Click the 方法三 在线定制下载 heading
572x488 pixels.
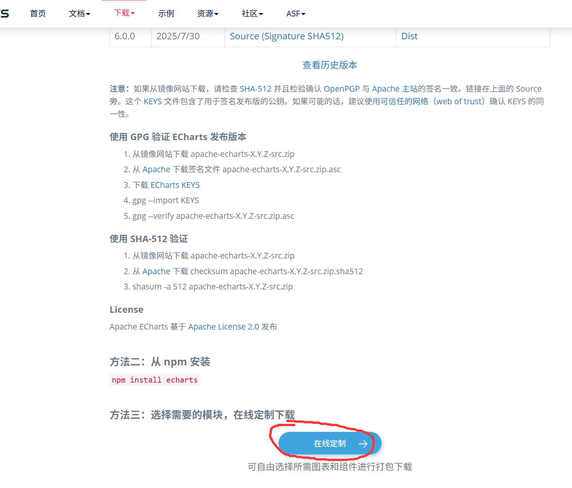(202, 415)
